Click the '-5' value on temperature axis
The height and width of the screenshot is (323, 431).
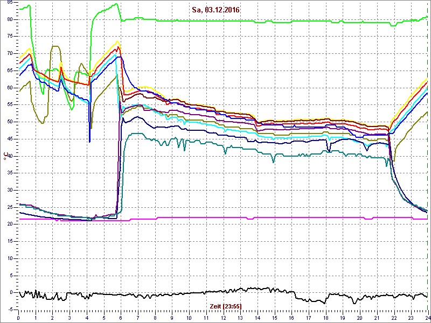point(10,310)
